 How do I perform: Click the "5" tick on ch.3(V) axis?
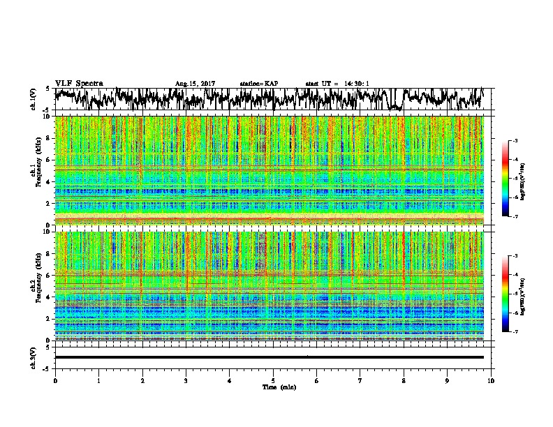point(47,347)
